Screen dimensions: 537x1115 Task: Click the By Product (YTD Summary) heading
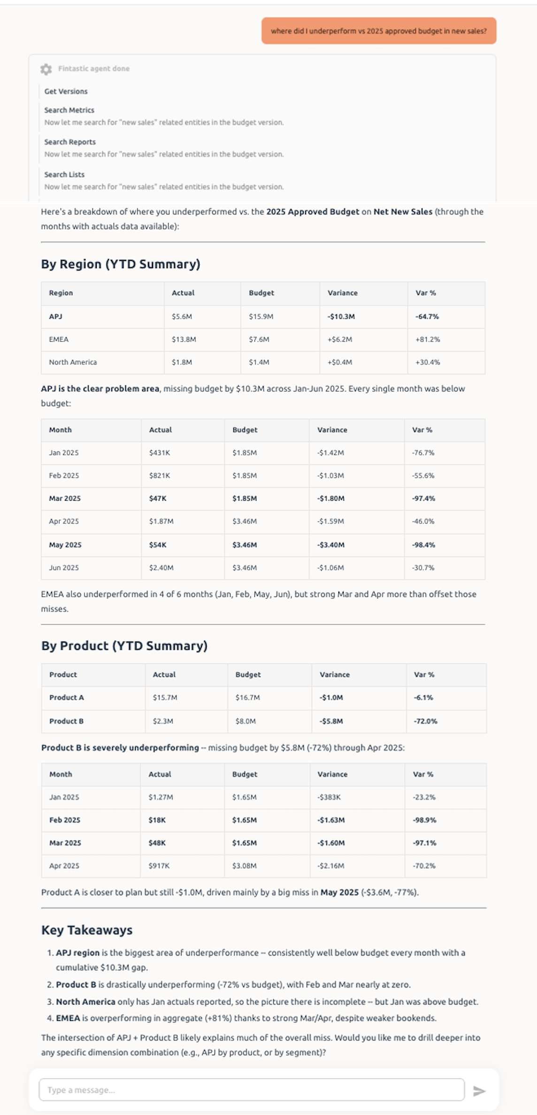click(124, 646)
